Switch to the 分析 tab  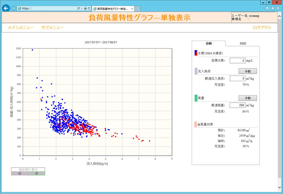[x=209, y=43]
